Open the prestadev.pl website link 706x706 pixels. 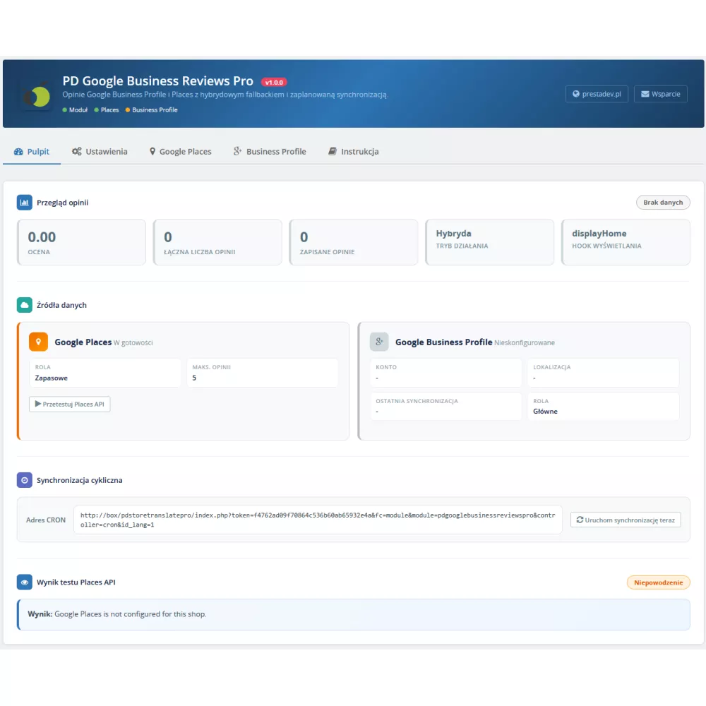point(597,94)
